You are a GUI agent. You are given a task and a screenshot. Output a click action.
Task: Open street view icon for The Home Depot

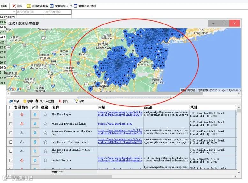point(35,114)
